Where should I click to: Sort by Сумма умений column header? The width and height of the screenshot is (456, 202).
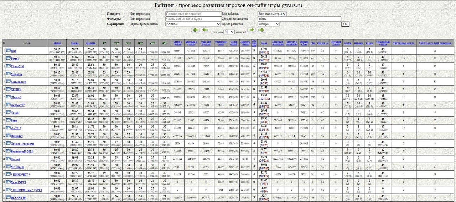click(233, 43)
